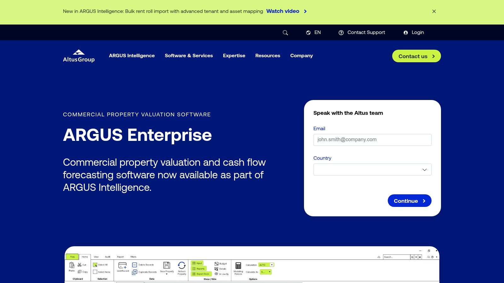This screenshot has height=283, width=504.
Task: Open the search icon in the top navigation
Action: (x=285, y=32)
